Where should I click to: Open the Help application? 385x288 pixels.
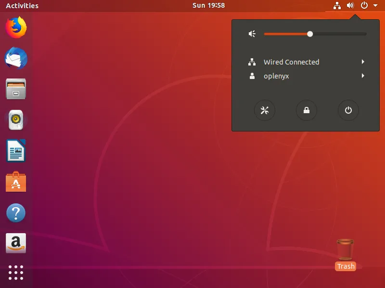(x=16, y=212)
